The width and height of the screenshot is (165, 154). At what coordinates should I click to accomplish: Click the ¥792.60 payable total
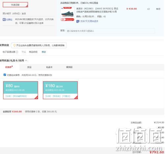tap(157, 152)
